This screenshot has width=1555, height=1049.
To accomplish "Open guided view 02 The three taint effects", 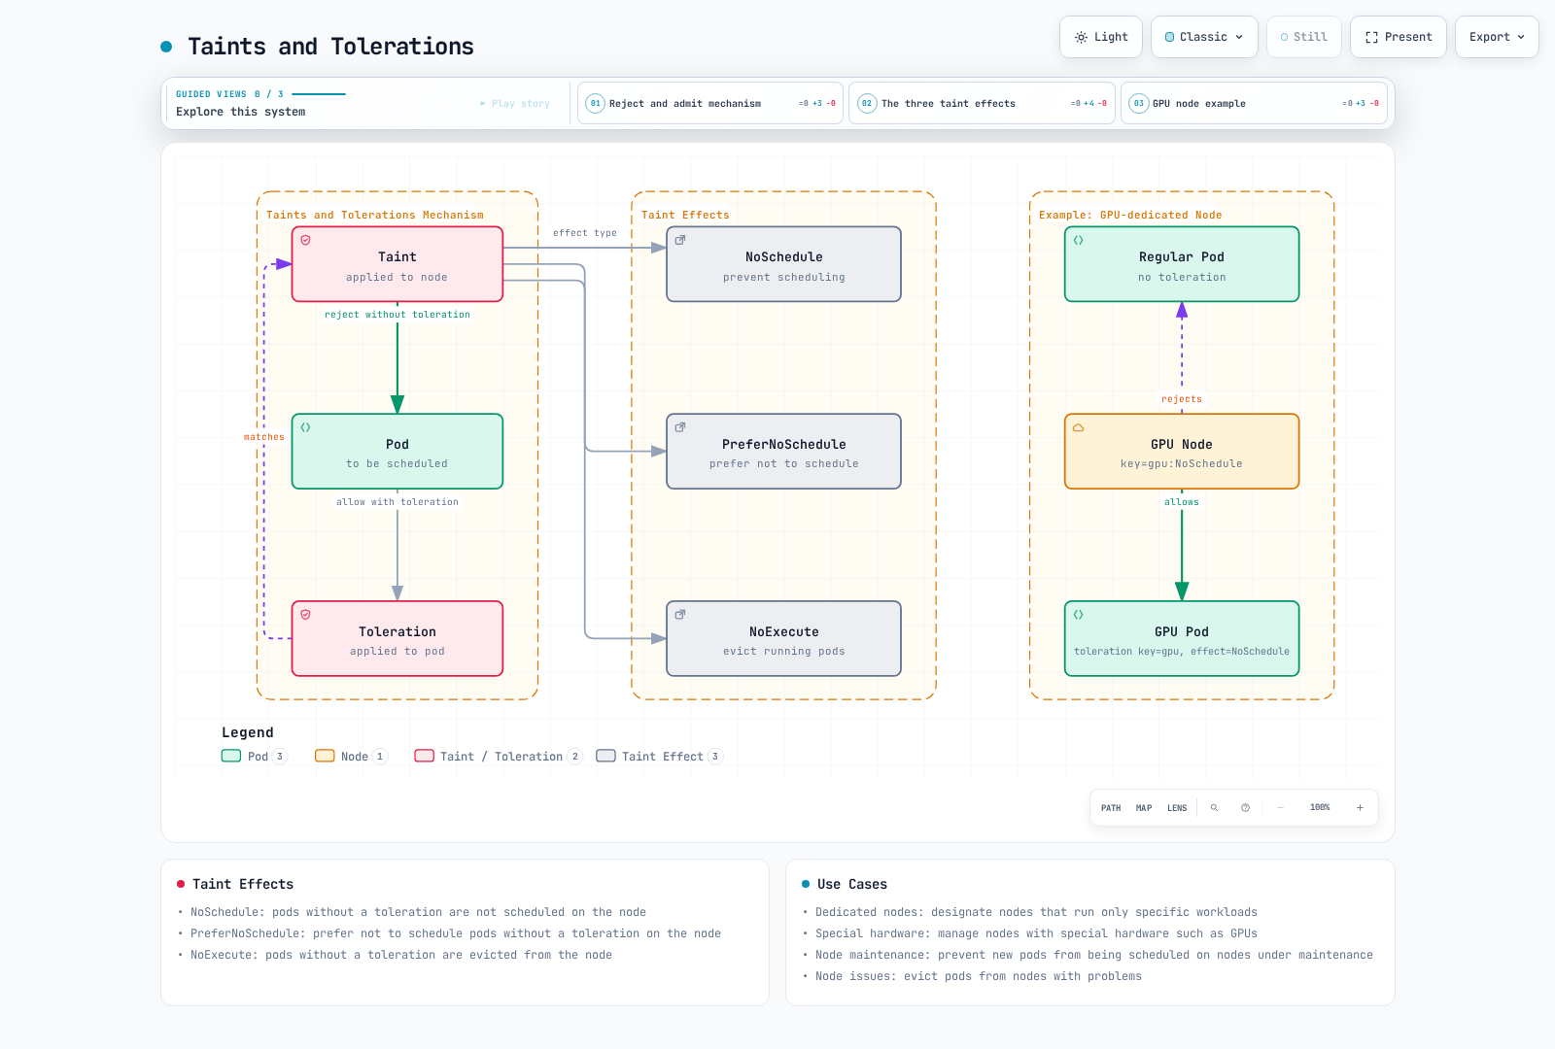I will click(x=982, y=103).
